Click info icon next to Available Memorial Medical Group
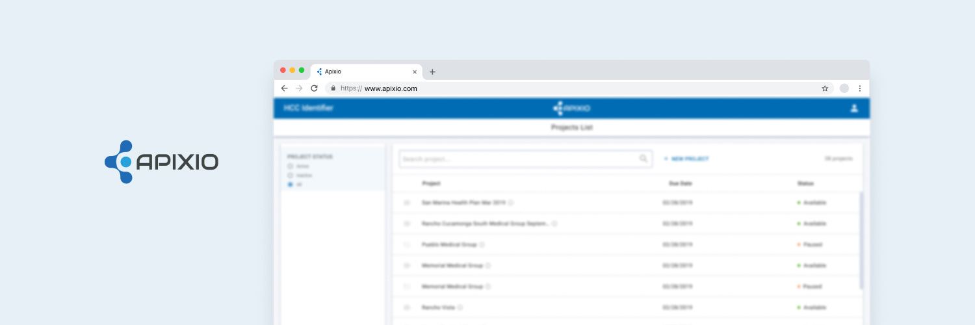 488,265
